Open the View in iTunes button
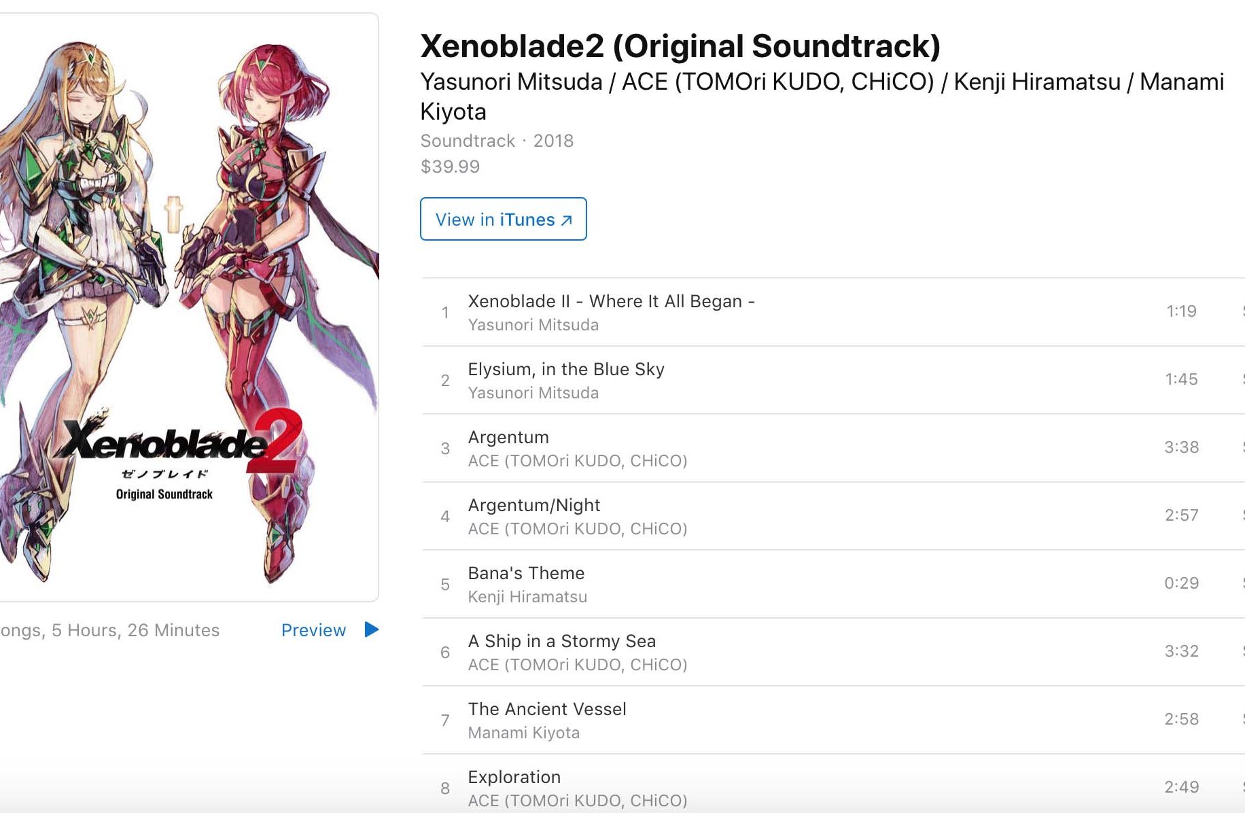 point(503,219)
